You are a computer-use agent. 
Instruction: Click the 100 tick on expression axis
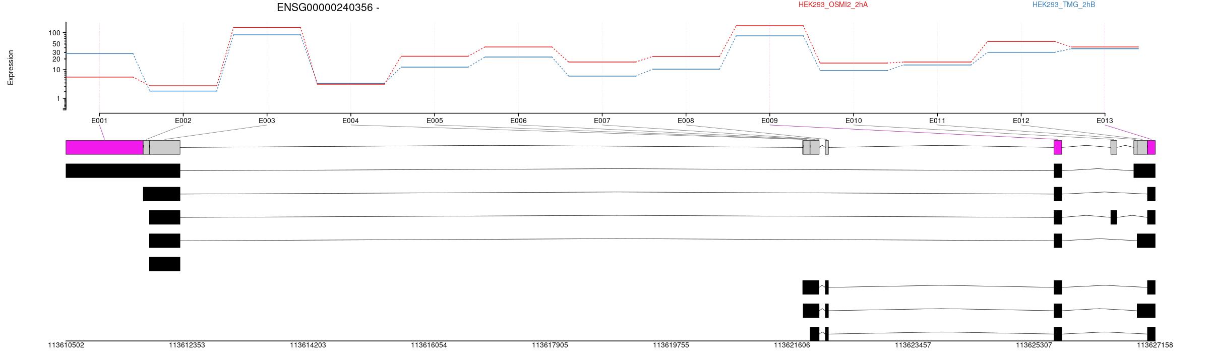click(x=54, y=33)
